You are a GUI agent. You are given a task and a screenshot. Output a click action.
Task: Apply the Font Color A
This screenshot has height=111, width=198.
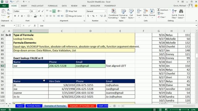tap(41, 16)
